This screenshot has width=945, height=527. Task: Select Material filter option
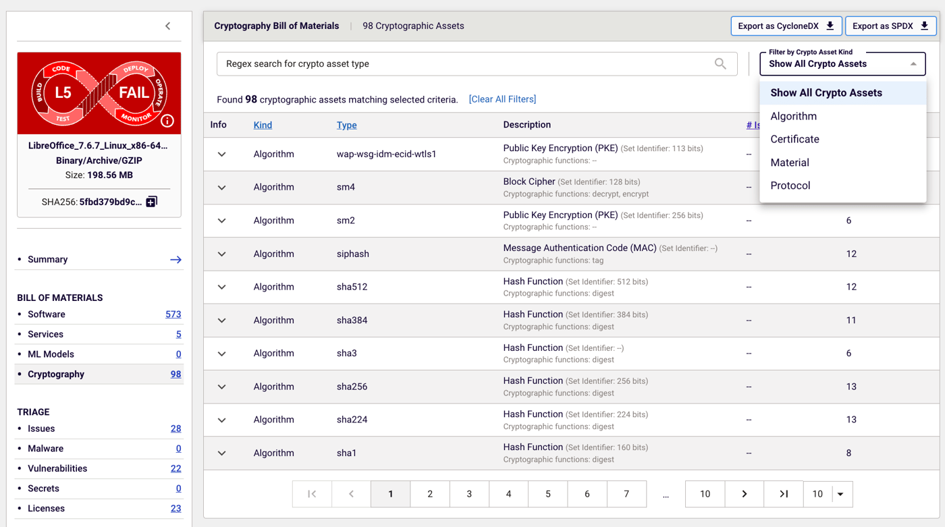click(843, 163)
